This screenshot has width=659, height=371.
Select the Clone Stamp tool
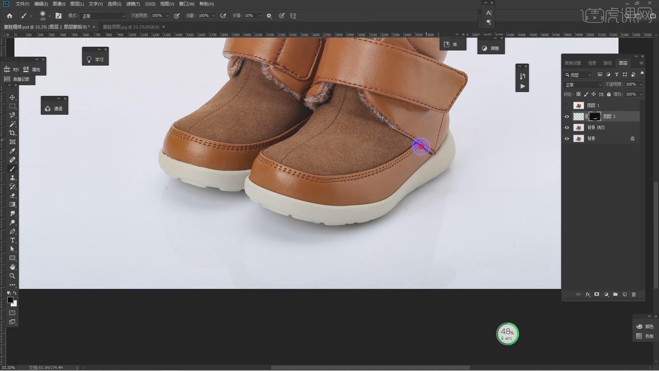(x=12, y=178)
